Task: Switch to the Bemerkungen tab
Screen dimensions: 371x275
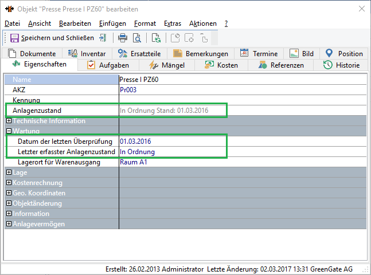Action: [x=201, y=53]
